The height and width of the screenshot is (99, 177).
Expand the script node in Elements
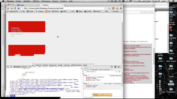click(10, 94)
